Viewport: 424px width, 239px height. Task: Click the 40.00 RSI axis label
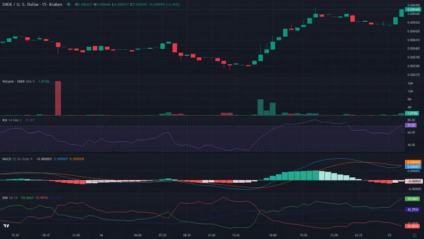(x=412, y=145)
